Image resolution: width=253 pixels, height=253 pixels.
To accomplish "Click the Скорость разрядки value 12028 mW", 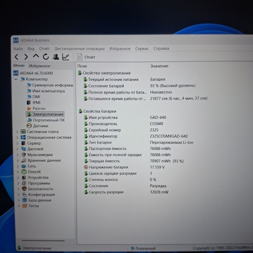I will pyautogui.click(x=159, y=192).
